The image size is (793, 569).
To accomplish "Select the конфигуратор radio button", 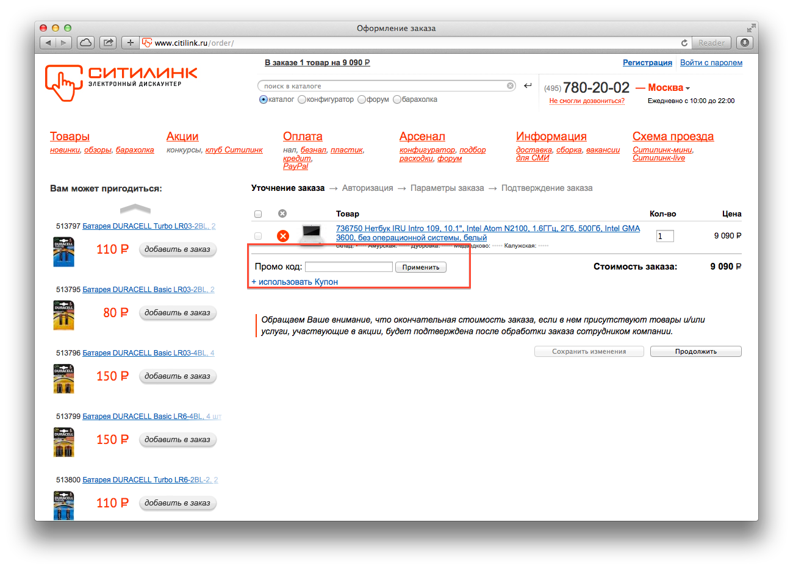I will tap(302, 99).
